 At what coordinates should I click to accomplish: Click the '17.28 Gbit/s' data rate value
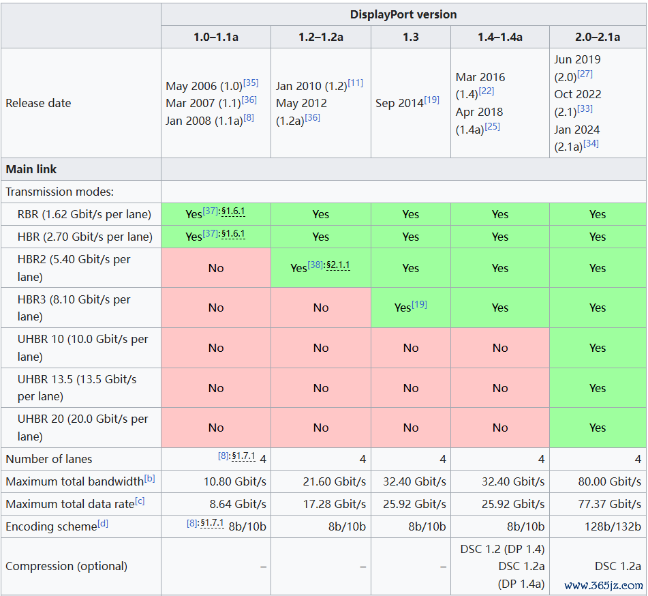(335, 504)
